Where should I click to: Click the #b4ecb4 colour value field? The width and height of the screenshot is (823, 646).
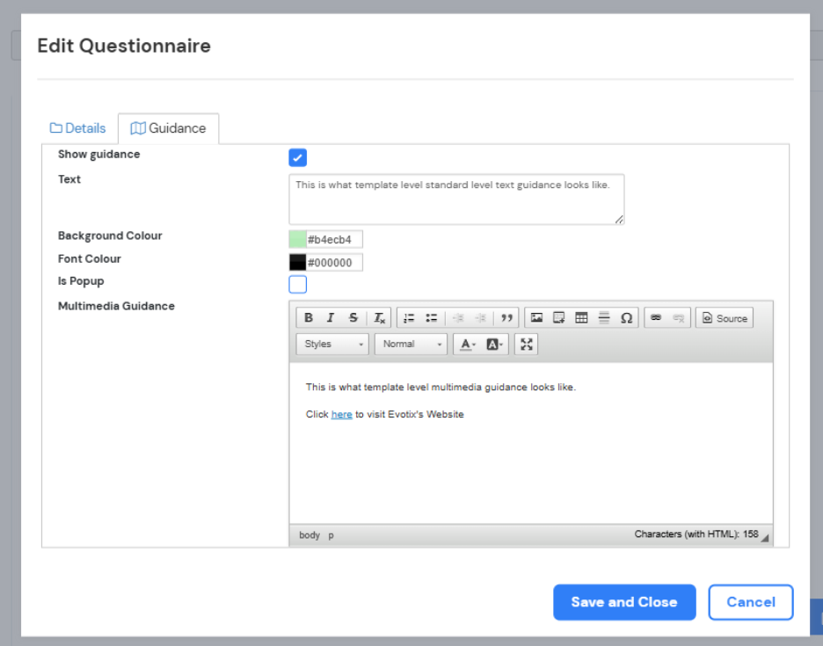pos(334,239)
